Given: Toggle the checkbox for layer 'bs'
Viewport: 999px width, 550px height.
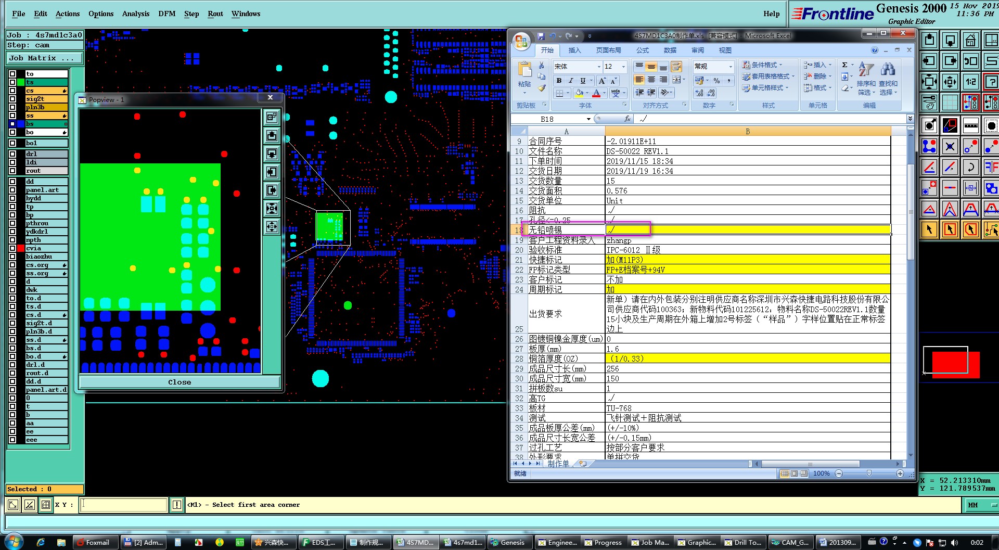Looking at the screenshot, I should coord(12,124).
